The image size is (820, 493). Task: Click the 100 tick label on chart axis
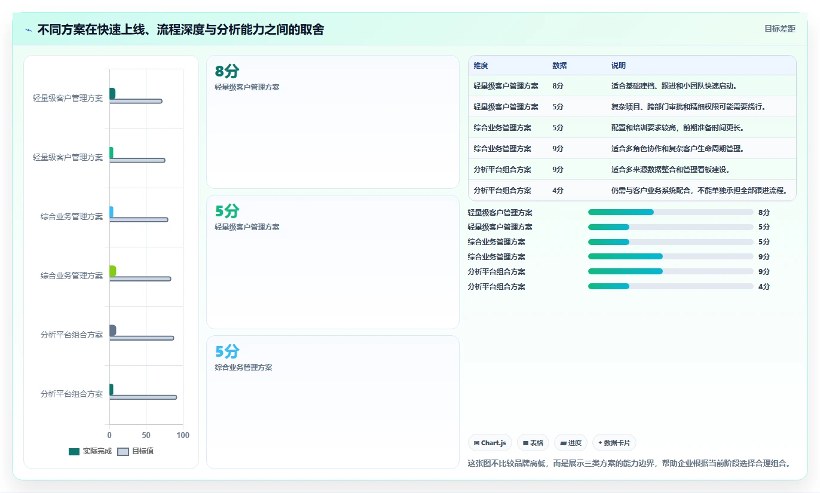pos(183,436)
